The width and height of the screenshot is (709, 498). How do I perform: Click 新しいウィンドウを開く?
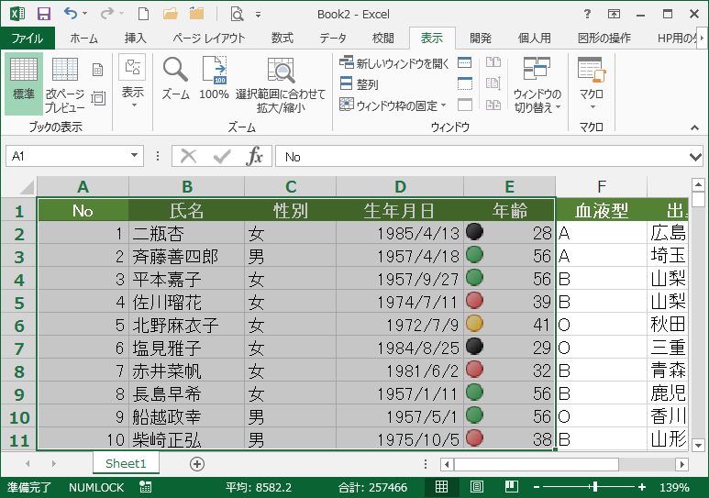394,63
